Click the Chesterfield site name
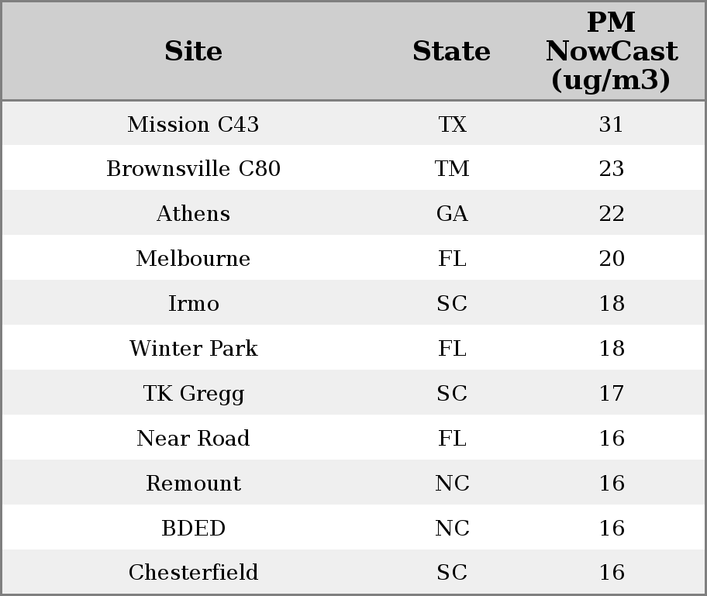This screenshot has width=707, height=596. point(193,573)
